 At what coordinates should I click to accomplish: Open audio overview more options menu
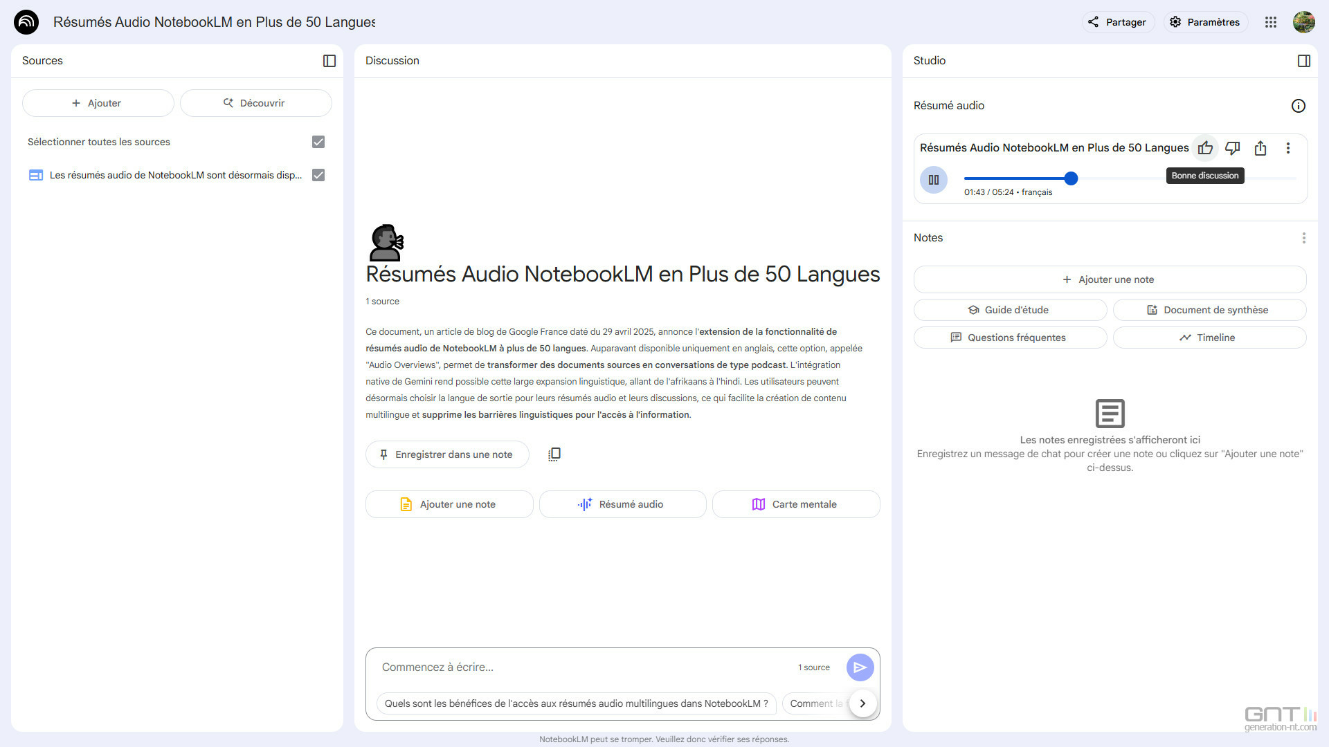1288,148
